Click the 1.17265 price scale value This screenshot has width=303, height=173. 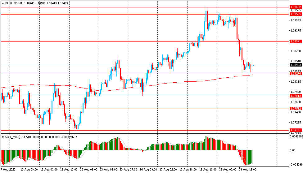tap(296, 122)
